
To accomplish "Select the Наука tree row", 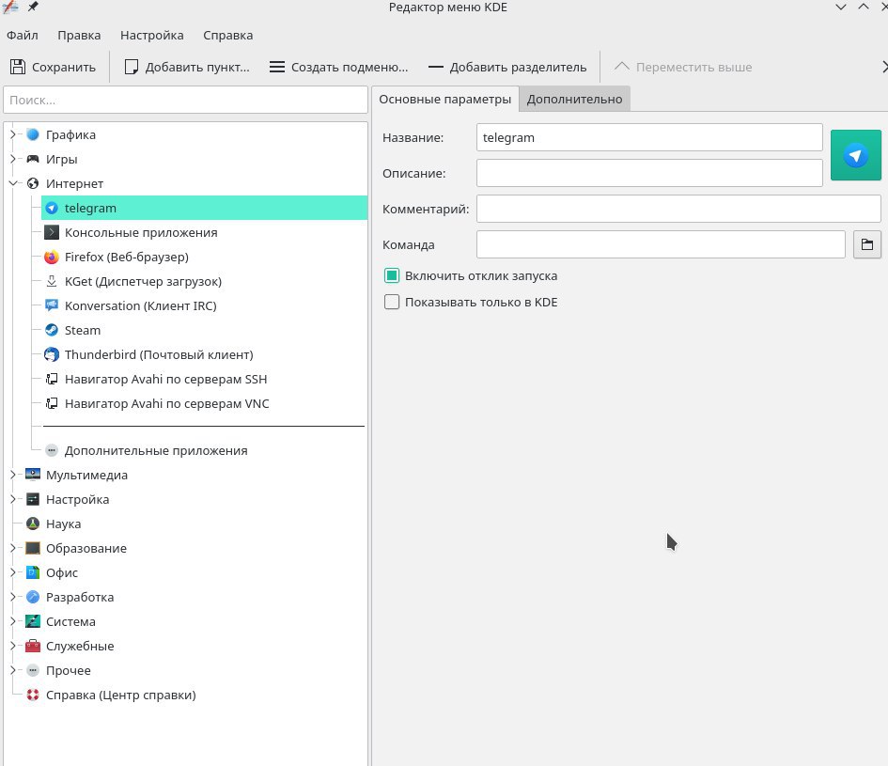I will 195,524.
